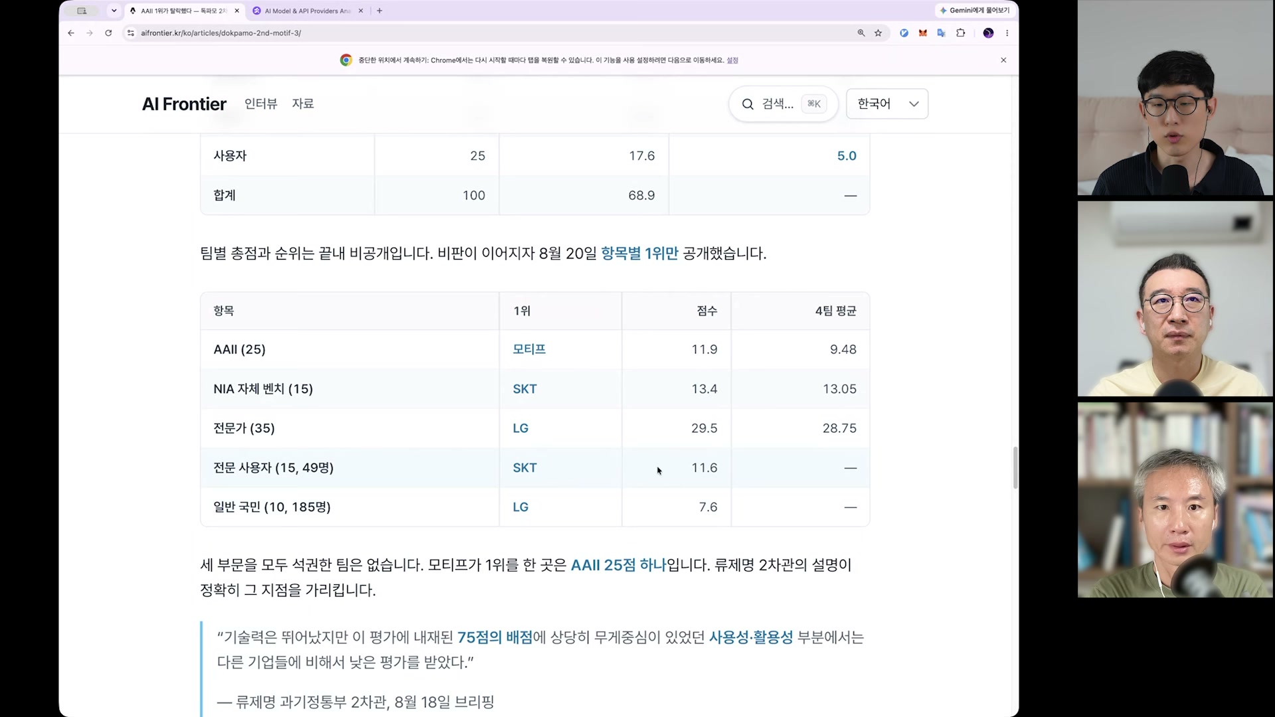Click SKT in the 전문 사용자 row

(525, 467)
